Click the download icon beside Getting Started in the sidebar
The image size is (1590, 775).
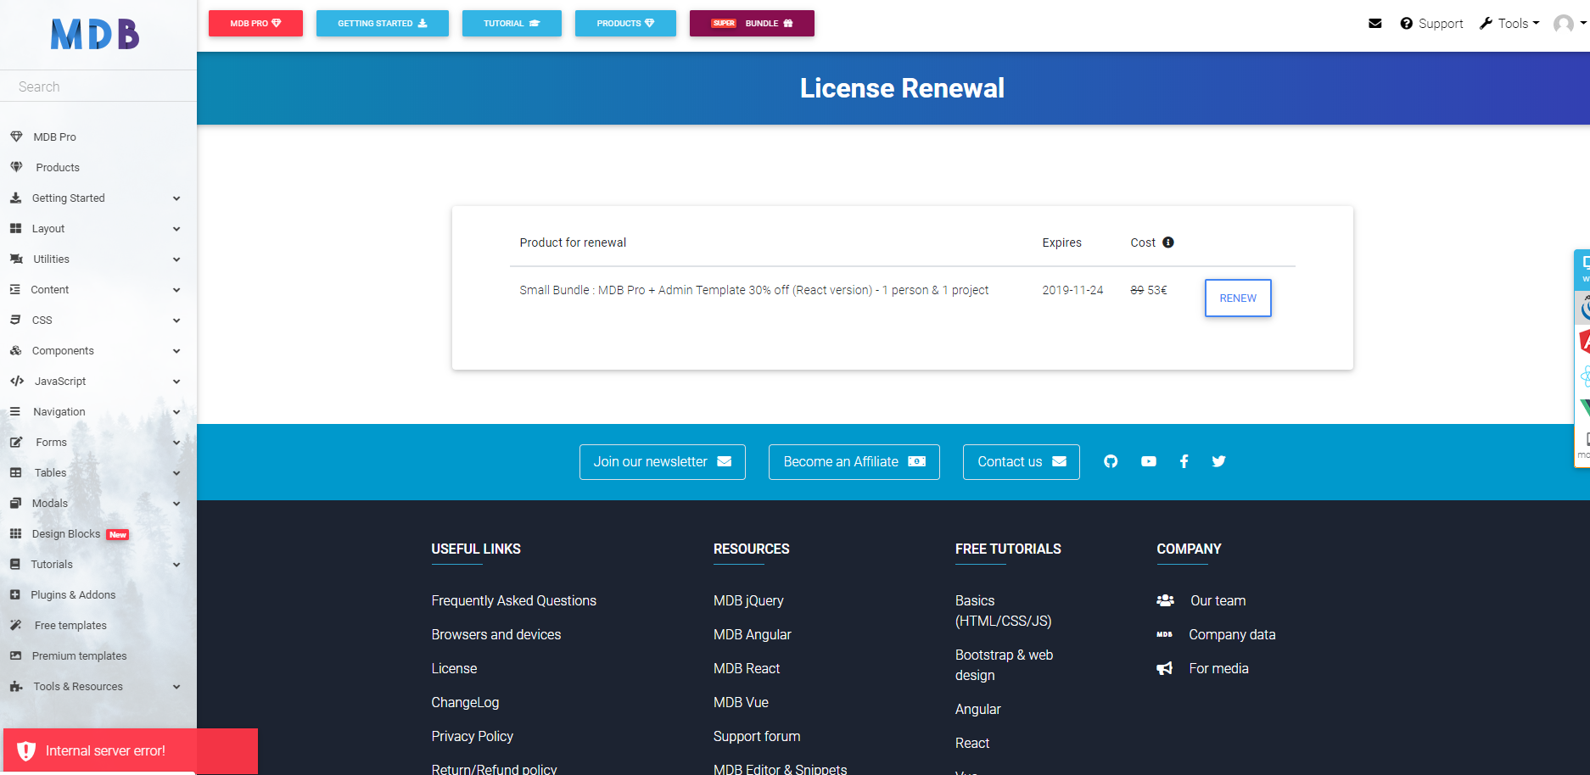tap(15, 198)
